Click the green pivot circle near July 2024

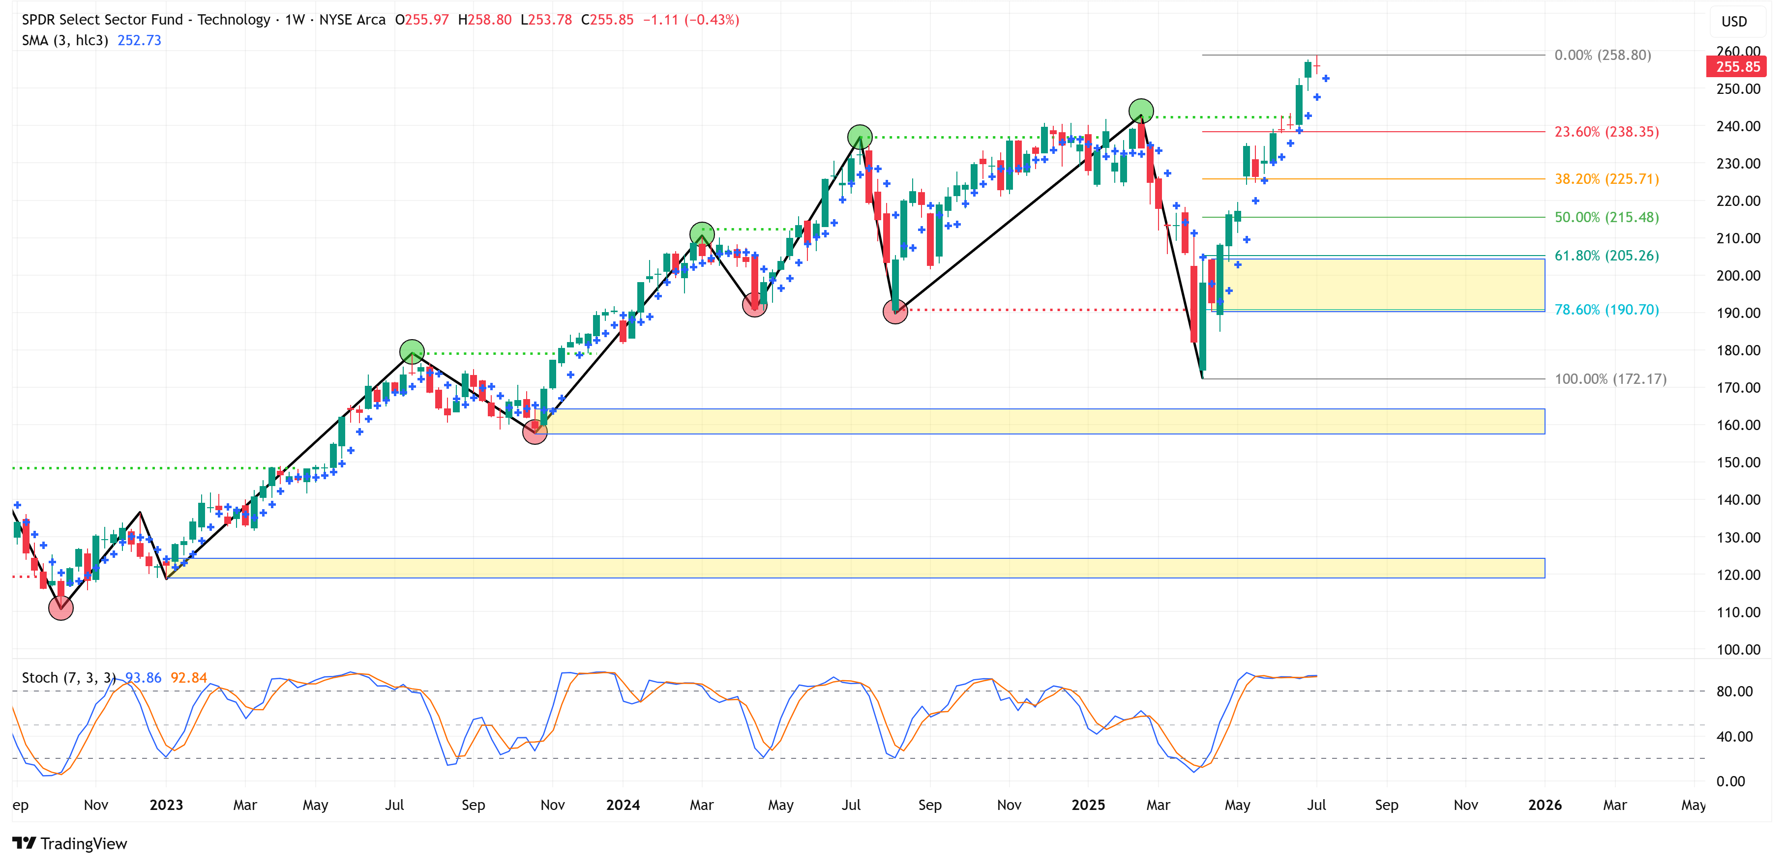tap(860, 137)
